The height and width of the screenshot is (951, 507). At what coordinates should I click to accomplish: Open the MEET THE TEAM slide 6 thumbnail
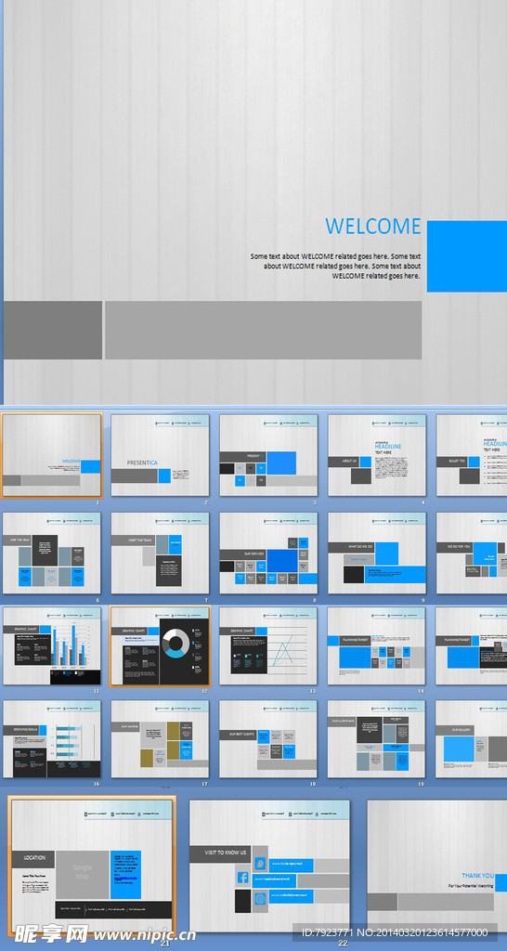coord(52,554)
